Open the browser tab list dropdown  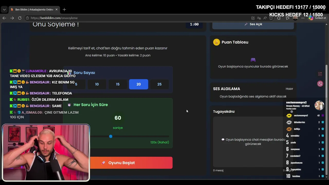4,10
